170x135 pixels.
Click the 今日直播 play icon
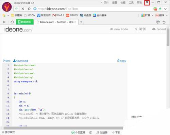(73, 132)
